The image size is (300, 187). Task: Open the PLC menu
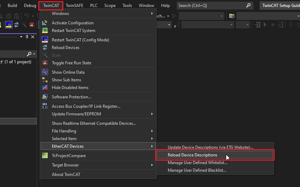tap(94, 6)
